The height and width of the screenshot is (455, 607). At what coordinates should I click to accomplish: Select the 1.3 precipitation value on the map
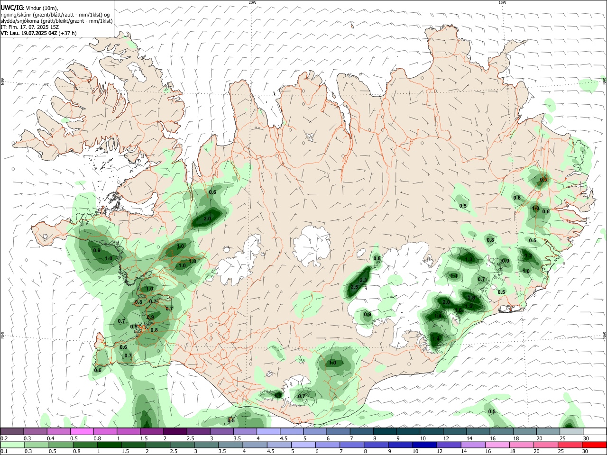tap(469, 259)
